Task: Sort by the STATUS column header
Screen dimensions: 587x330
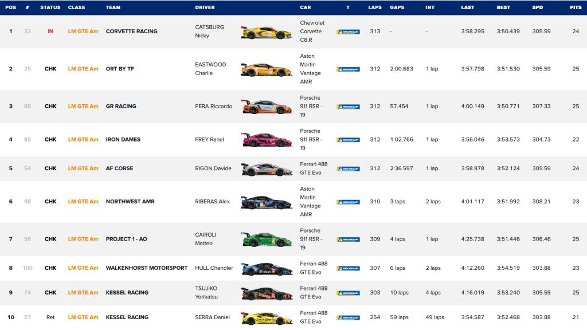Action: pos(50,7)
